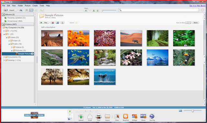Expand the Adam folder
The width and height of the screenshot is (207, 123).
point(9,41)
